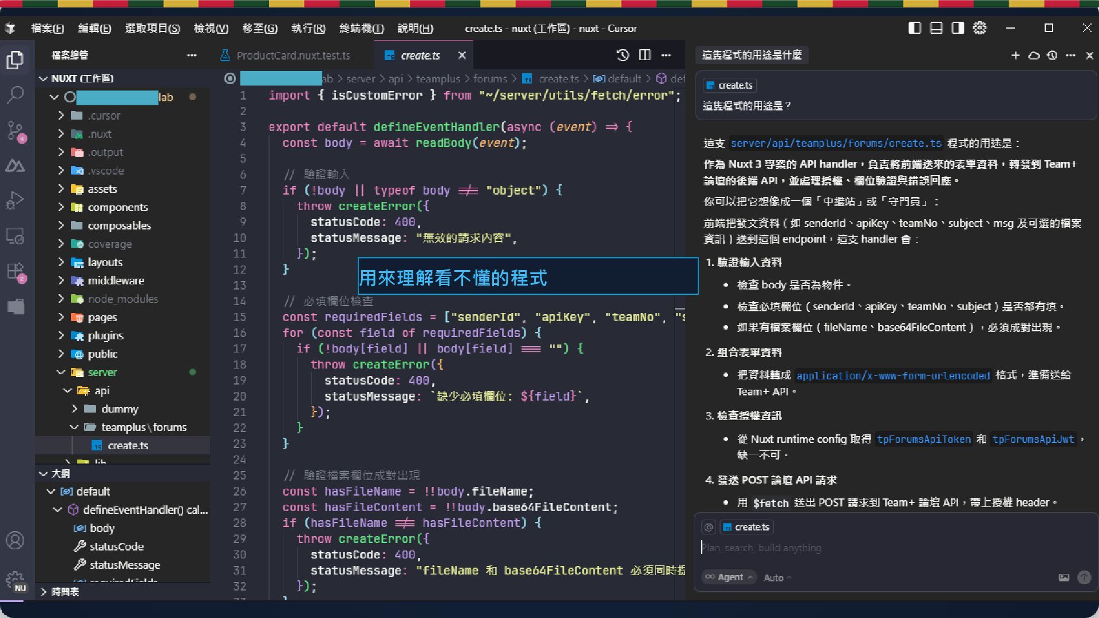The height and width of the screenshot is (618, 1099).
Task: Open Source Control view in activity bar
Action: (x=15, y=130)
